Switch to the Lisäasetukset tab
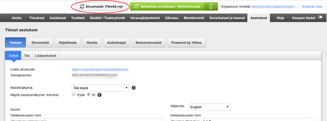Image resolution: width=327 pixels, height=121 pixels. pyautogui.click(x=45, y=56)
